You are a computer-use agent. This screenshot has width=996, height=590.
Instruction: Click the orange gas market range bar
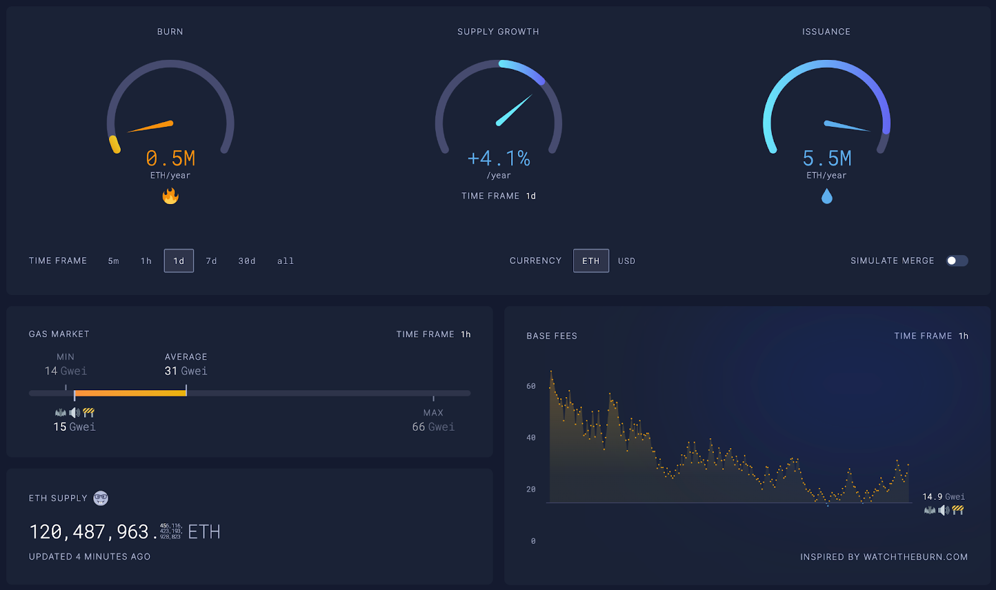tap(130, 393)
